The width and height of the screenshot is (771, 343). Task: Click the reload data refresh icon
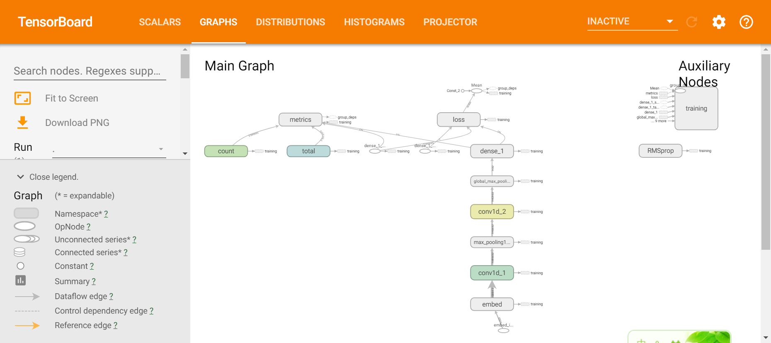tap(691, 22)
